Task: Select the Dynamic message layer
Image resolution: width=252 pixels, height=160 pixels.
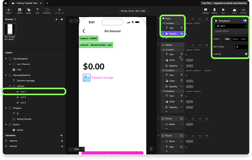Action: click(x=34, y=81)
